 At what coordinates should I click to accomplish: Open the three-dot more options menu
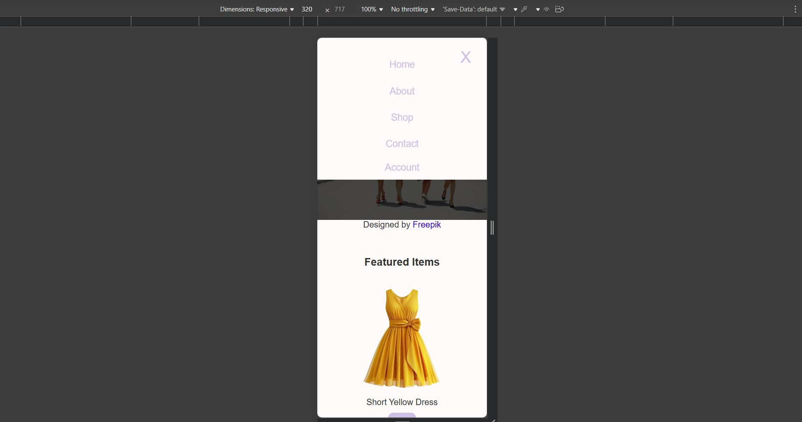795,9
